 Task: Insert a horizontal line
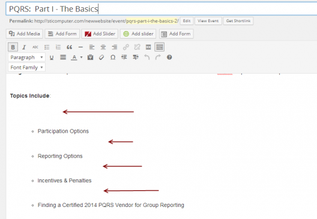[x=80, y=47]
